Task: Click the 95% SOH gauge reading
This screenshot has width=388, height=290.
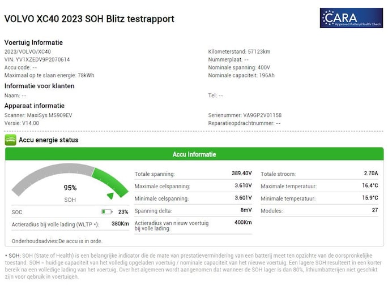Action: tap(70, 188)
